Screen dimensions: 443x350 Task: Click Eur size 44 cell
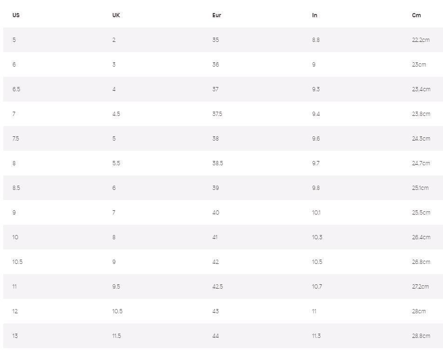click(215, 336)
